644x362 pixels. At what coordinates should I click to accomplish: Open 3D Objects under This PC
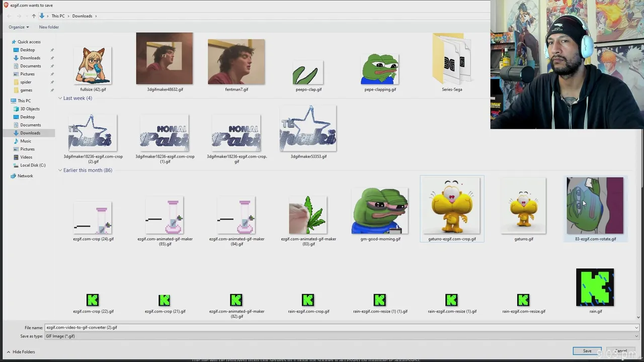(30, 109)
